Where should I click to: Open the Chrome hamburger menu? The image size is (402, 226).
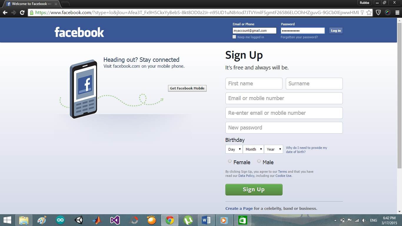(x=397, y=13)
